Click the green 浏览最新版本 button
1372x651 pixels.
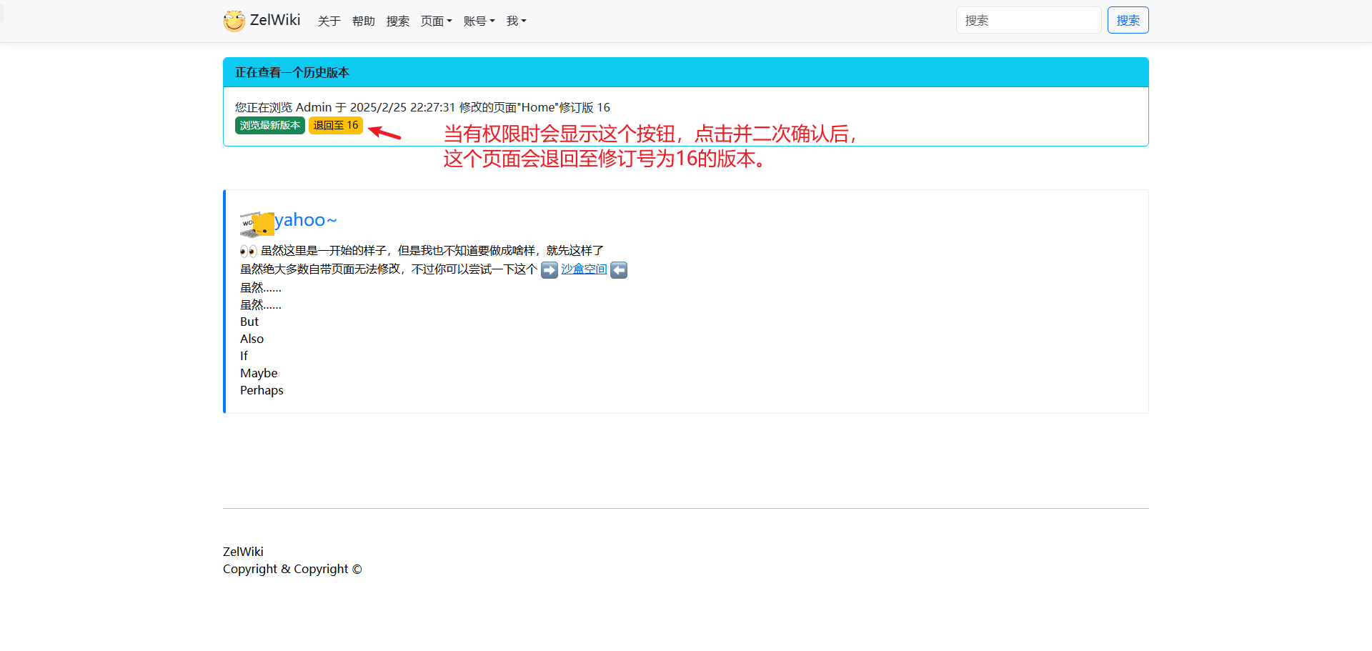270,126
